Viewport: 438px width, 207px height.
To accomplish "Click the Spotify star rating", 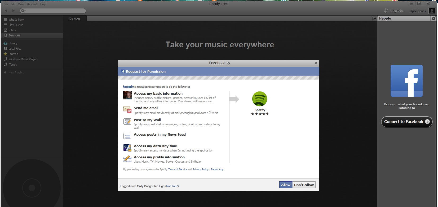I will click(260, 114).
